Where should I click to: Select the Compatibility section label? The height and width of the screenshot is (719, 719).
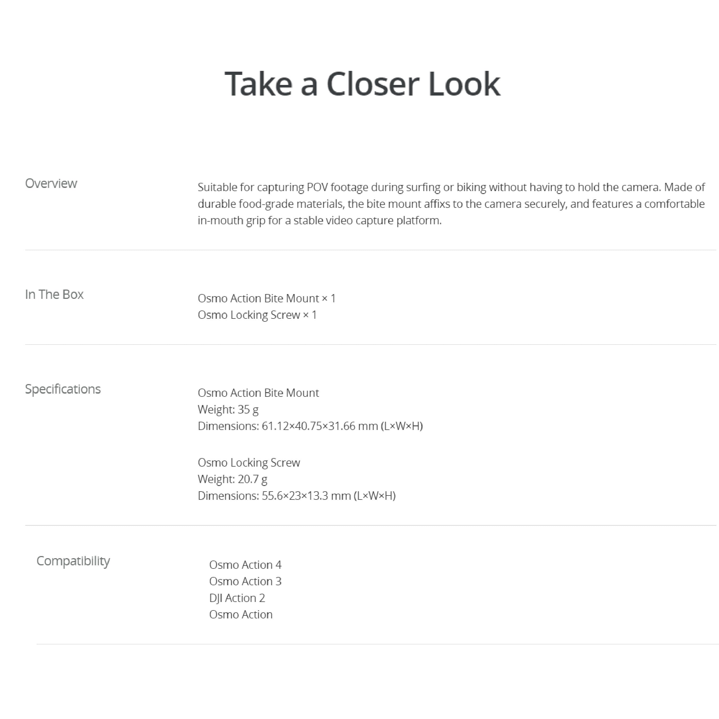pos(73,561)
